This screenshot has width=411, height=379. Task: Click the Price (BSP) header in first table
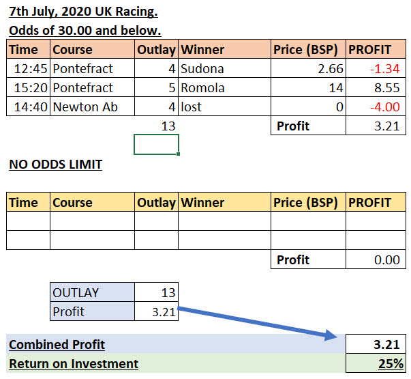coord(308,50)
